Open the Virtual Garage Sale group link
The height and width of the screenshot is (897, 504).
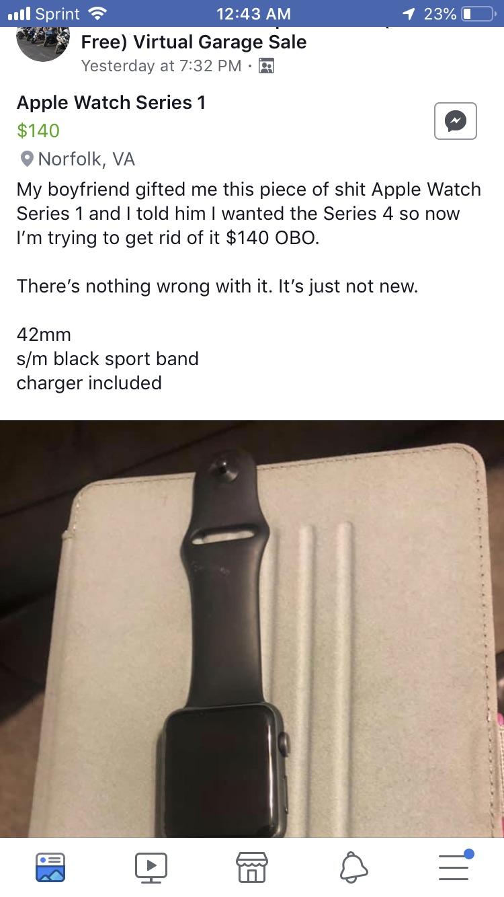(194, 42)
